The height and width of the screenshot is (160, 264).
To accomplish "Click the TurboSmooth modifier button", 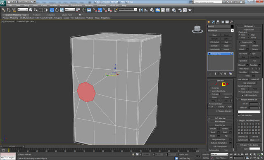I will 214,49.
